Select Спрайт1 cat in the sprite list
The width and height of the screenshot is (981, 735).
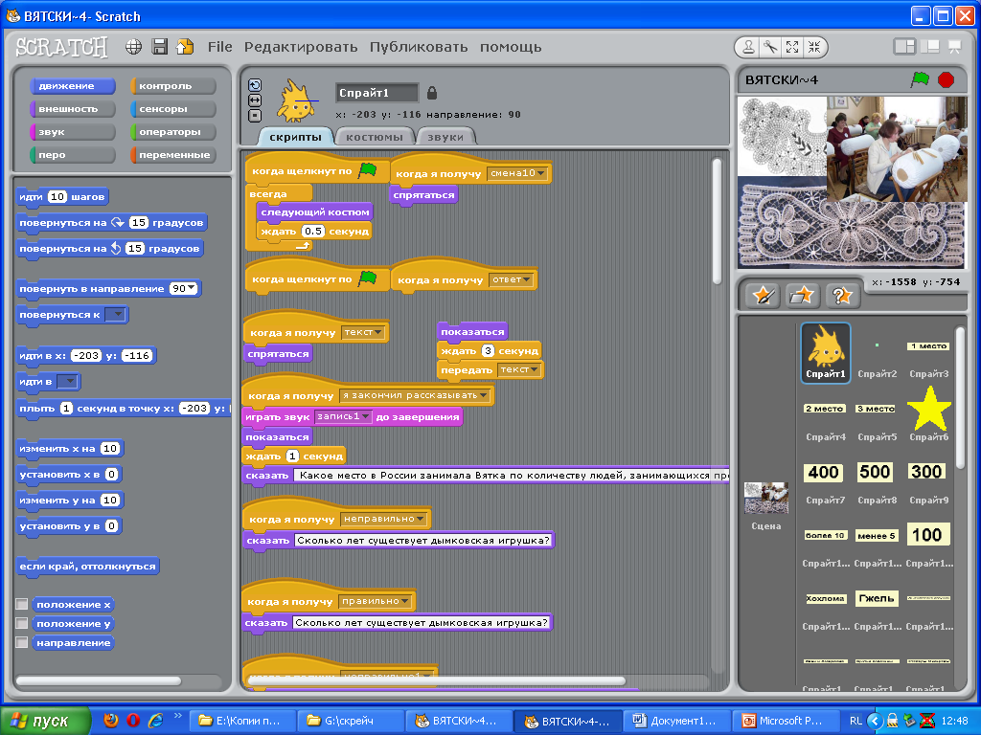pyautogui.click(x=826, y=352)
